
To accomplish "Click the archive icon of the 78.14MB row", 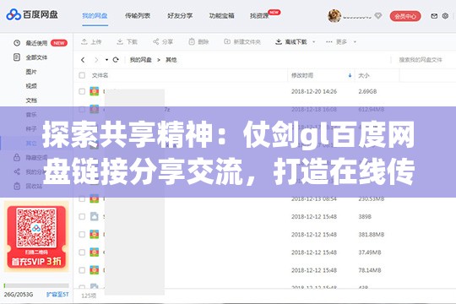I will 94,270.
